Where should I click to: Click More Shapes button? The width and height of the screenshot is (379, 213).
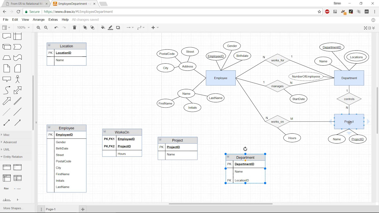pos(12,208)
